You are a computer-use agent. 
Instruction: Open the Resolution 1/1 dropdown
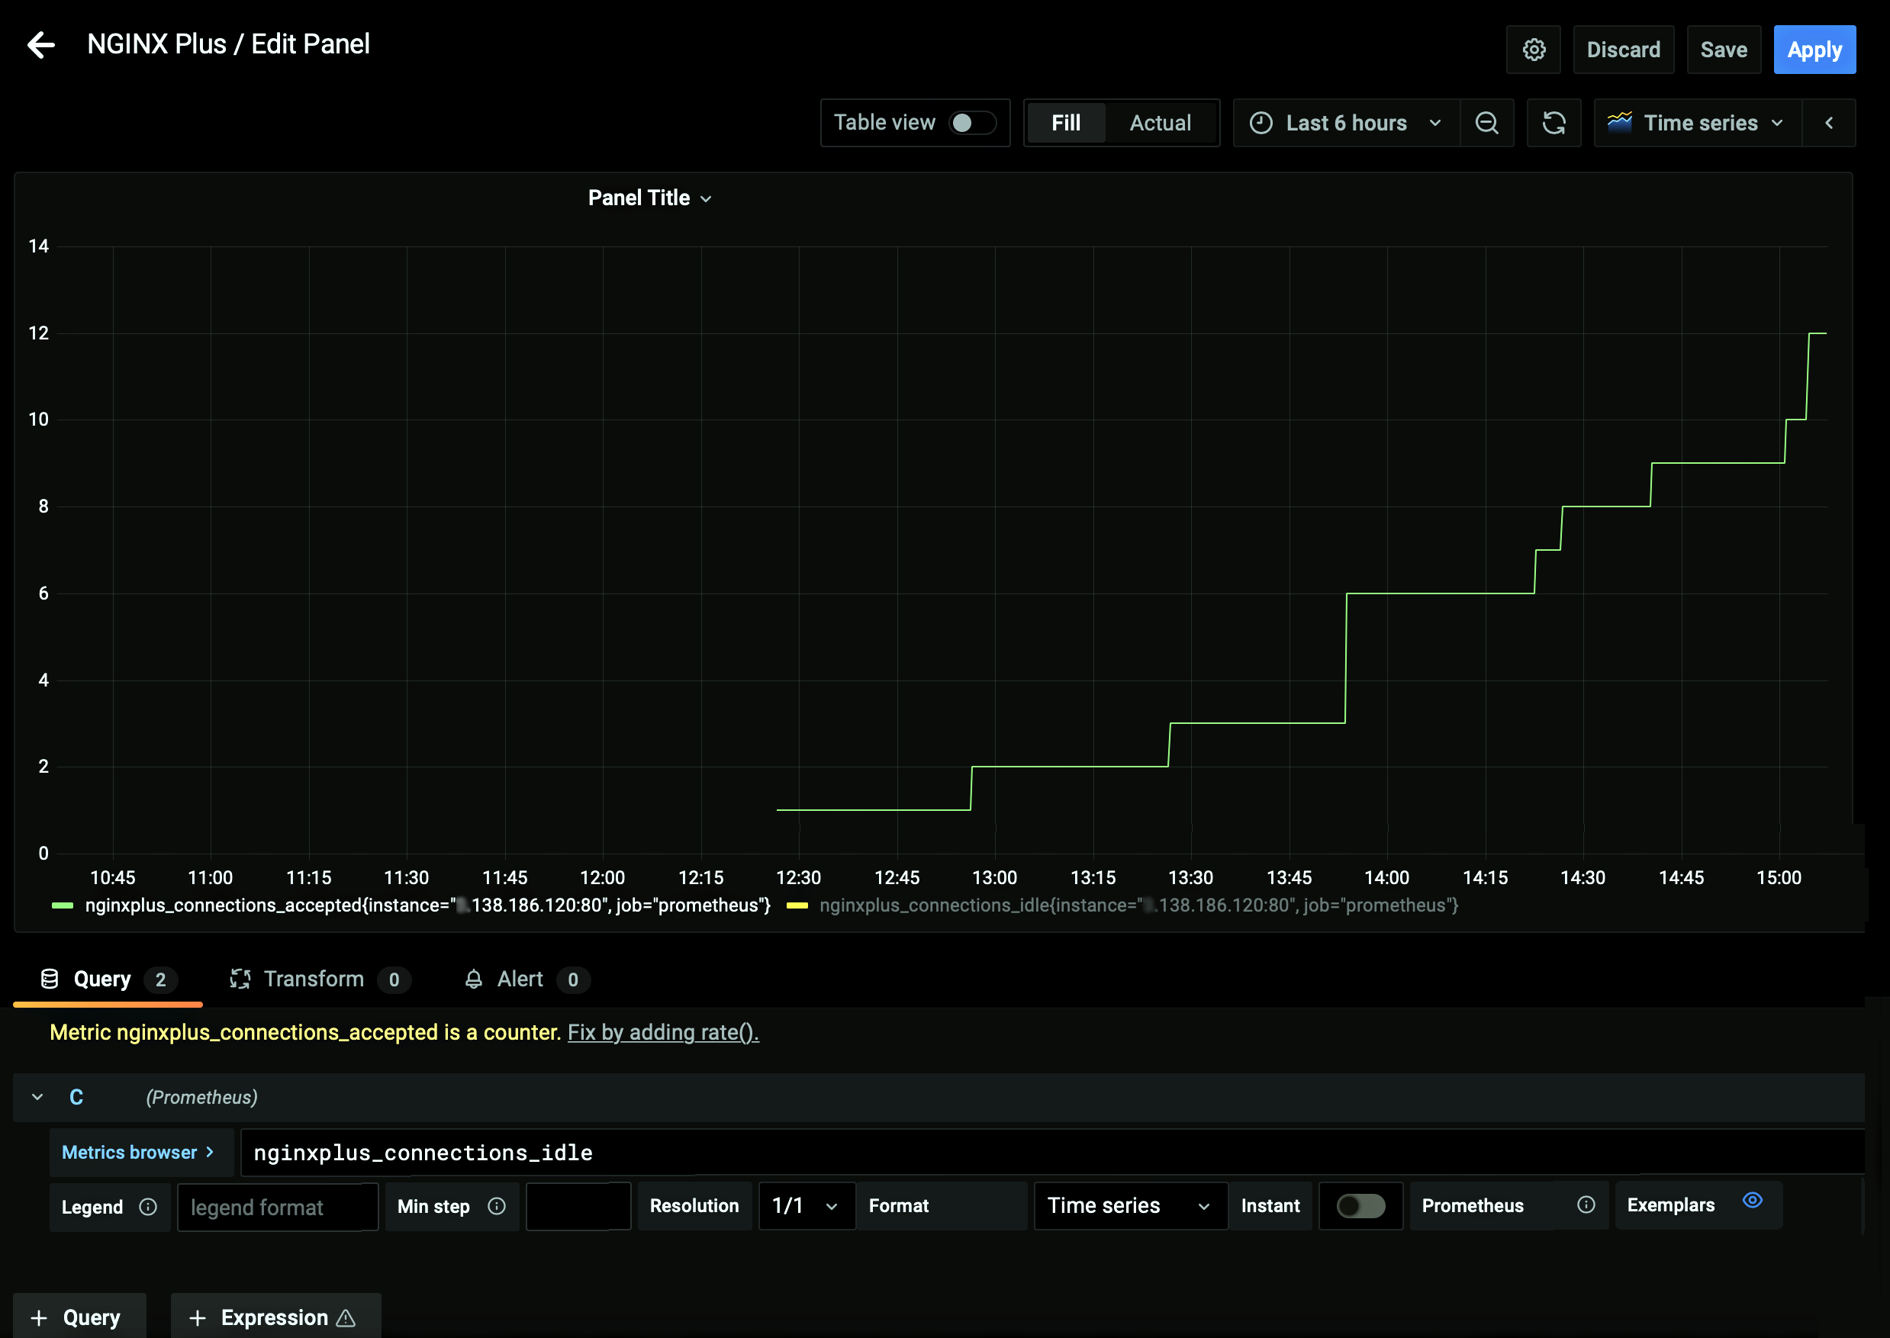pyautogui.click(x=805, y=1205)
